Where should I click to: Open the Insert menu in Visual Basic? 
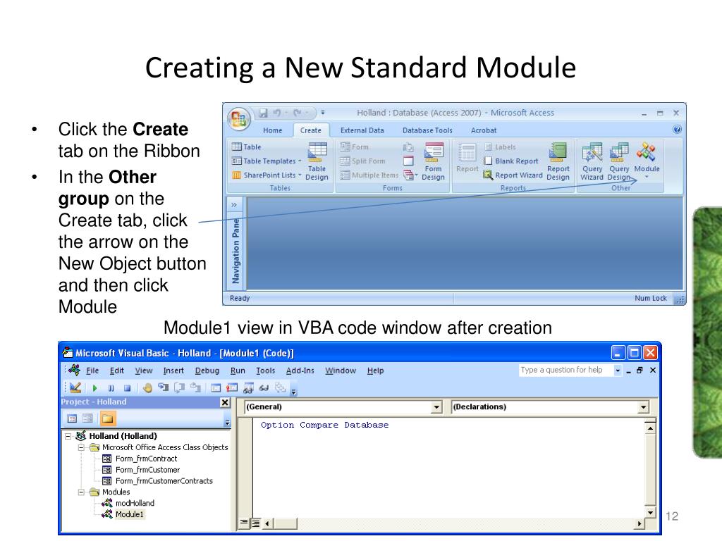(173, 371)
